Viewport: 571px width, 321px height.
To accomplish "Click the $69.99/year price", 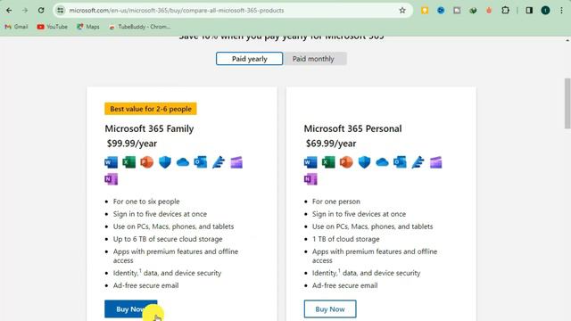I will tap(331, 144).
